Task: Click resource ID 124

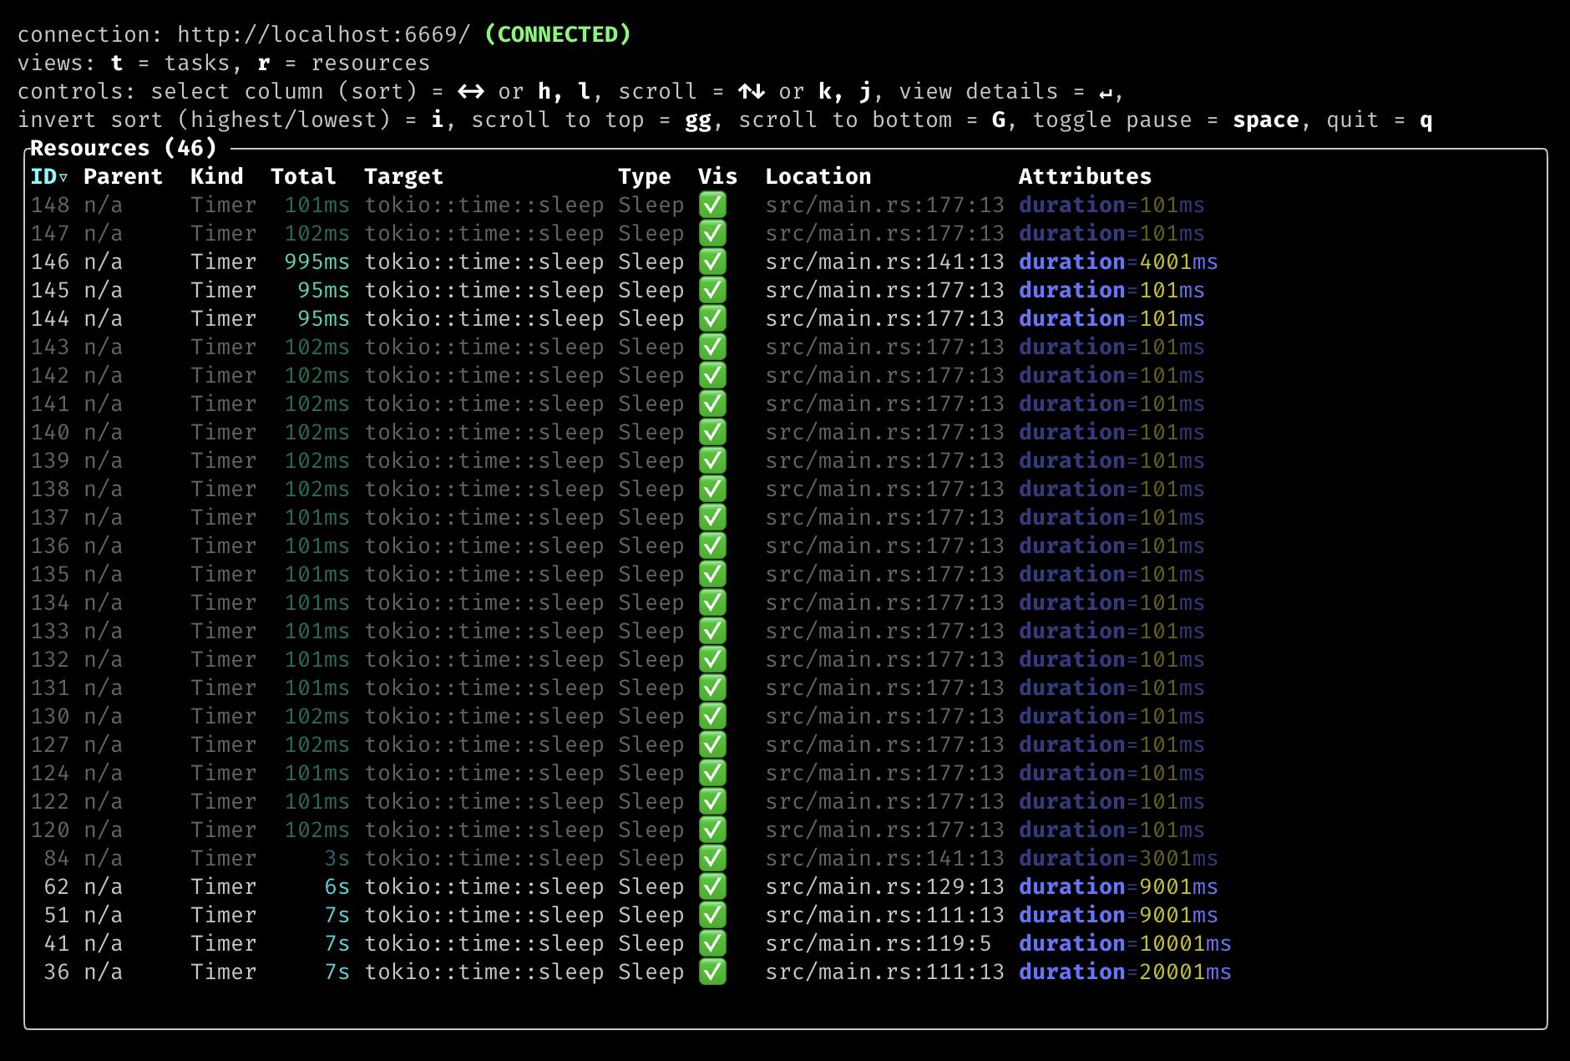Action: (x=50, y=773)
